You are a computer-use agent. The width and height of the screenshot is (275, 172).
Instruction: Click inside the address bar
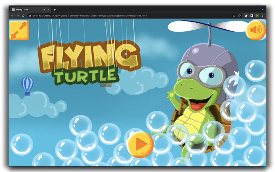[x=108, y=16]
